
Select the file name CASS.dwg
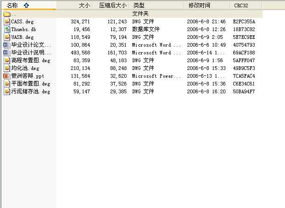pos(22,22)
